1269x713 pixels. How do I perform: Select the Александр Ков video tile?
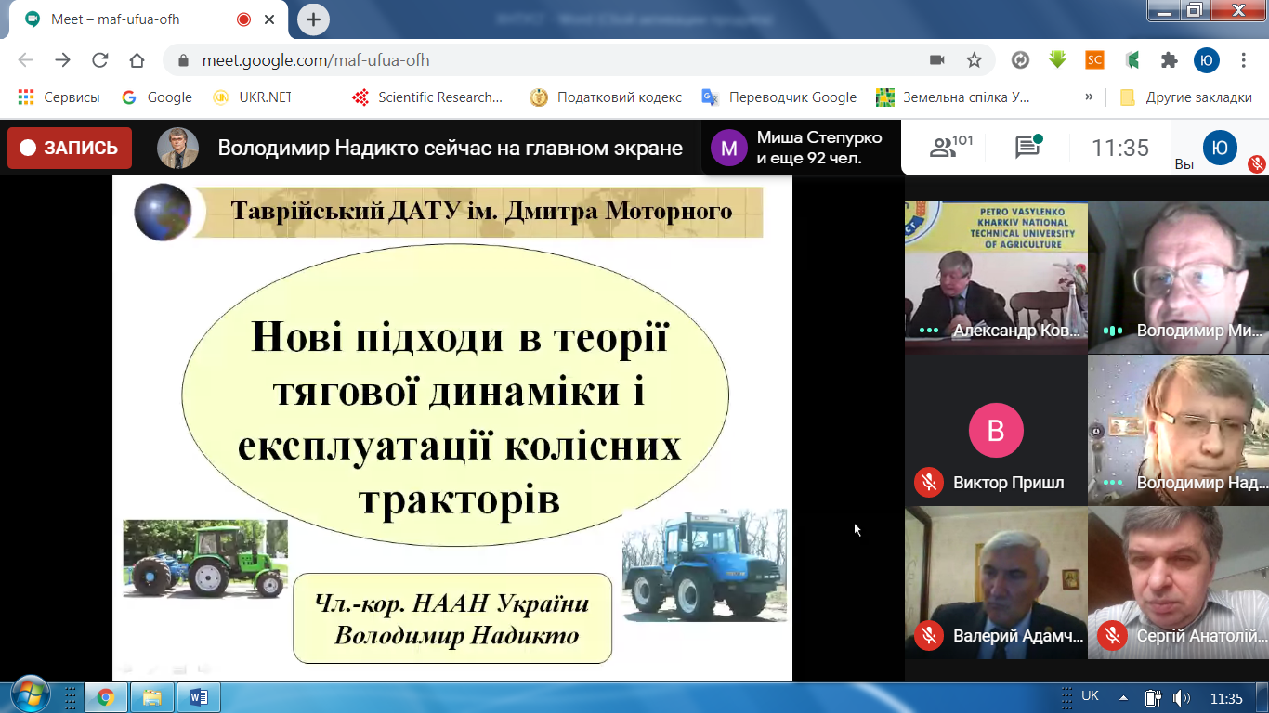pyautogui.click(x=996, y=278)
